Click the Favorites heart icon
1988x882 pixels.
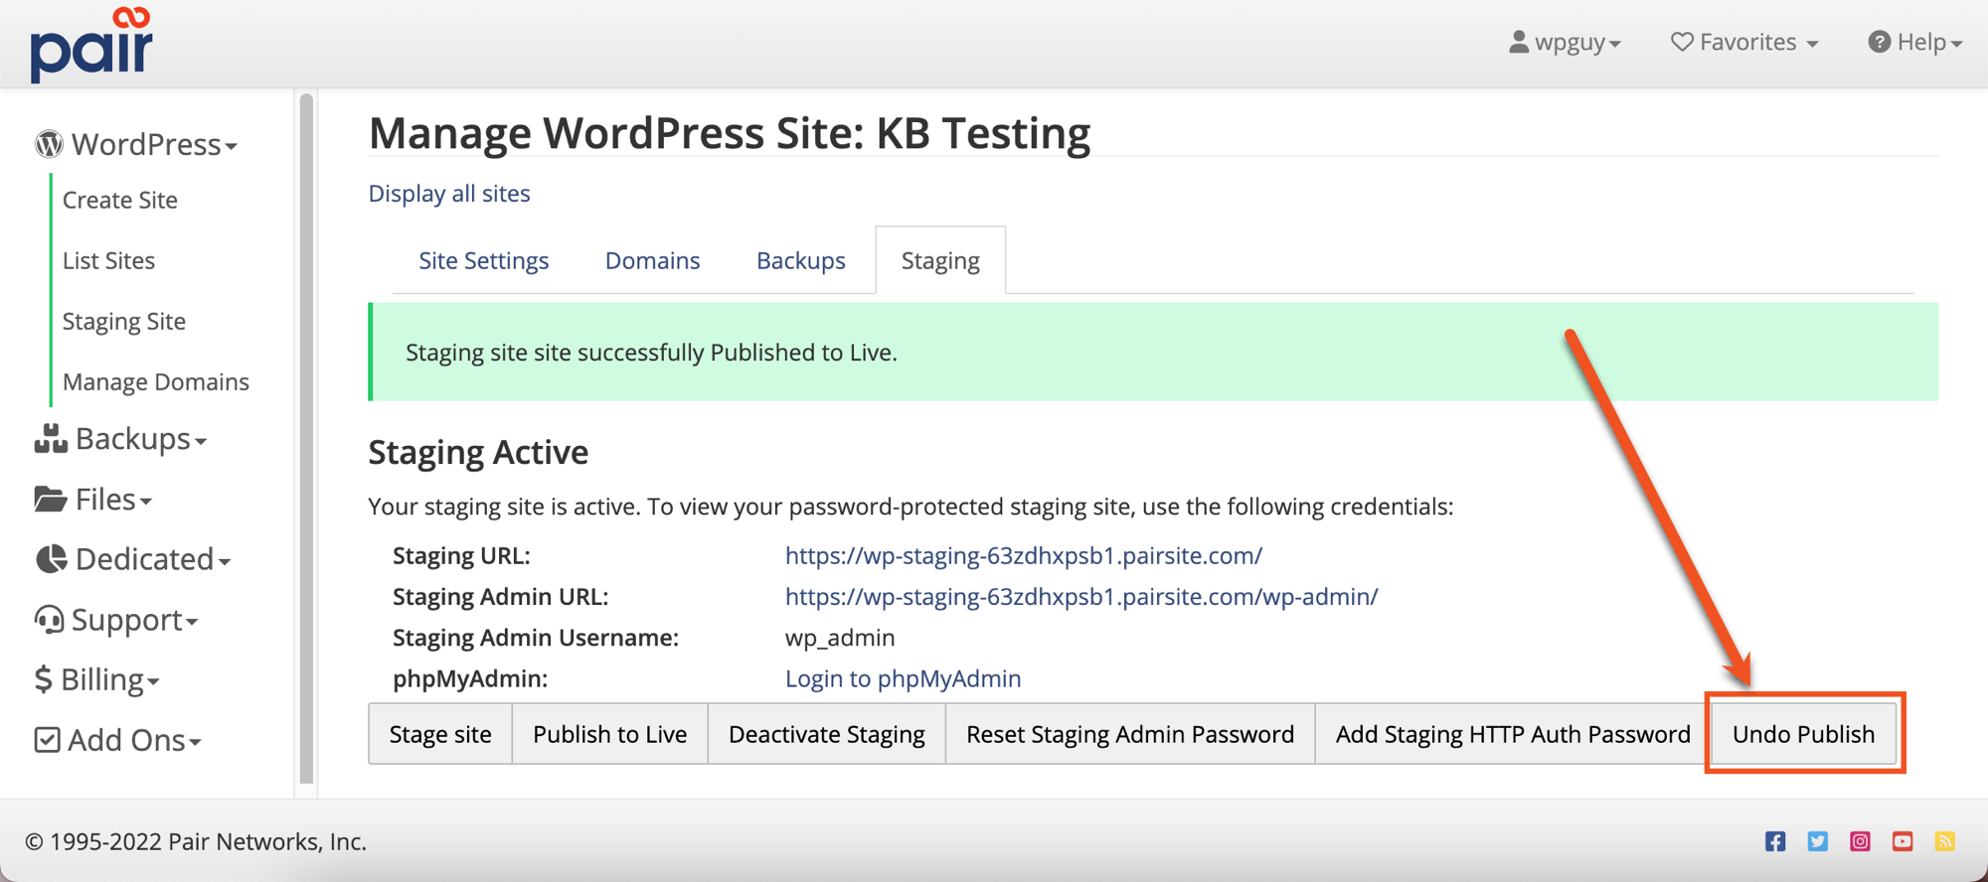click(1682, 42)
